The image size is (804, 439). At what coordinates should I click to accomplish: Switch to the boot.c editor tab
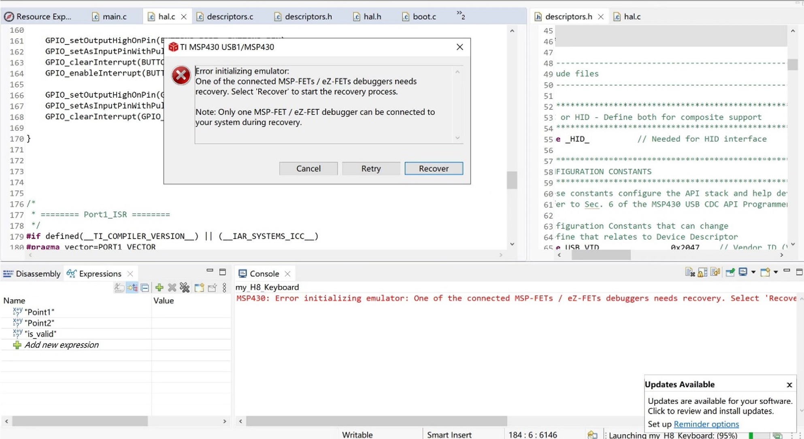419,17
